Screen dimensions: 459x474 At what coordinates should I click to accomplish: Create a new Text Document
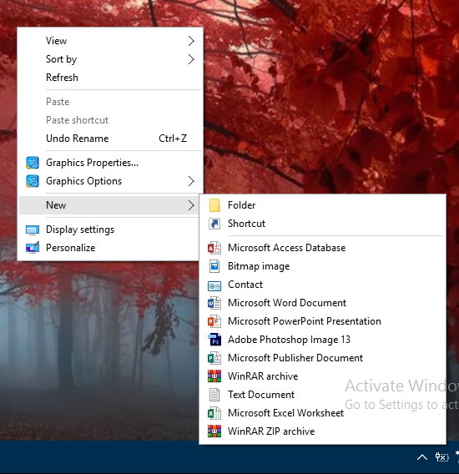(x=323, y=395)
